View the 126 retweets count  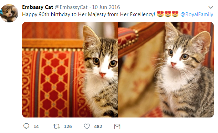pyautogui.click(x=68, y=126)
